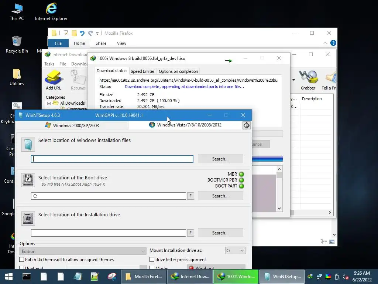Open the Edition dropdown in Options
378x284 pixels.
tap(83, 251)
